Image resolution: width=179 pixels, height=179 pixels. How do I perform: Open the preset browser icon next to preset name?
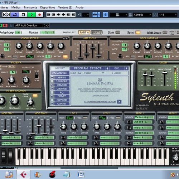48,25
